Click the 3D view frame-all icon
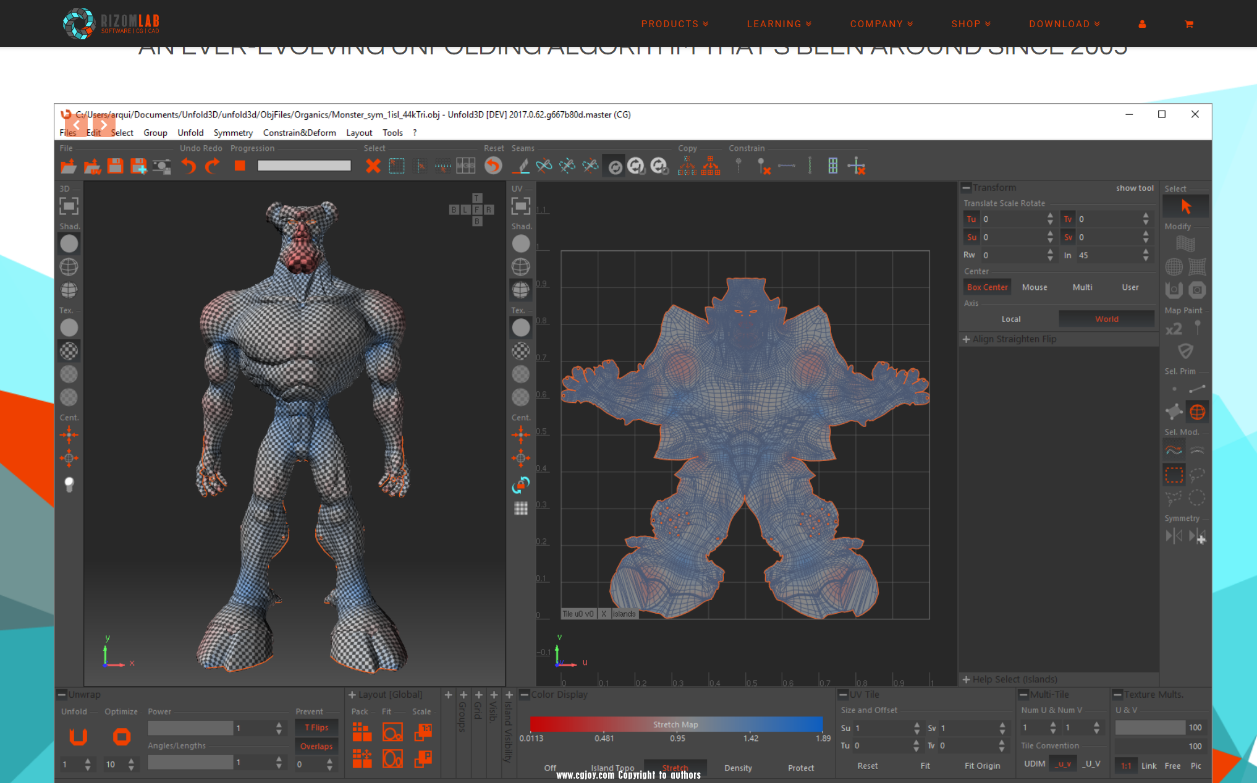Image resolution: width=1257 pixels, height=783 pixels. [69, 206]
